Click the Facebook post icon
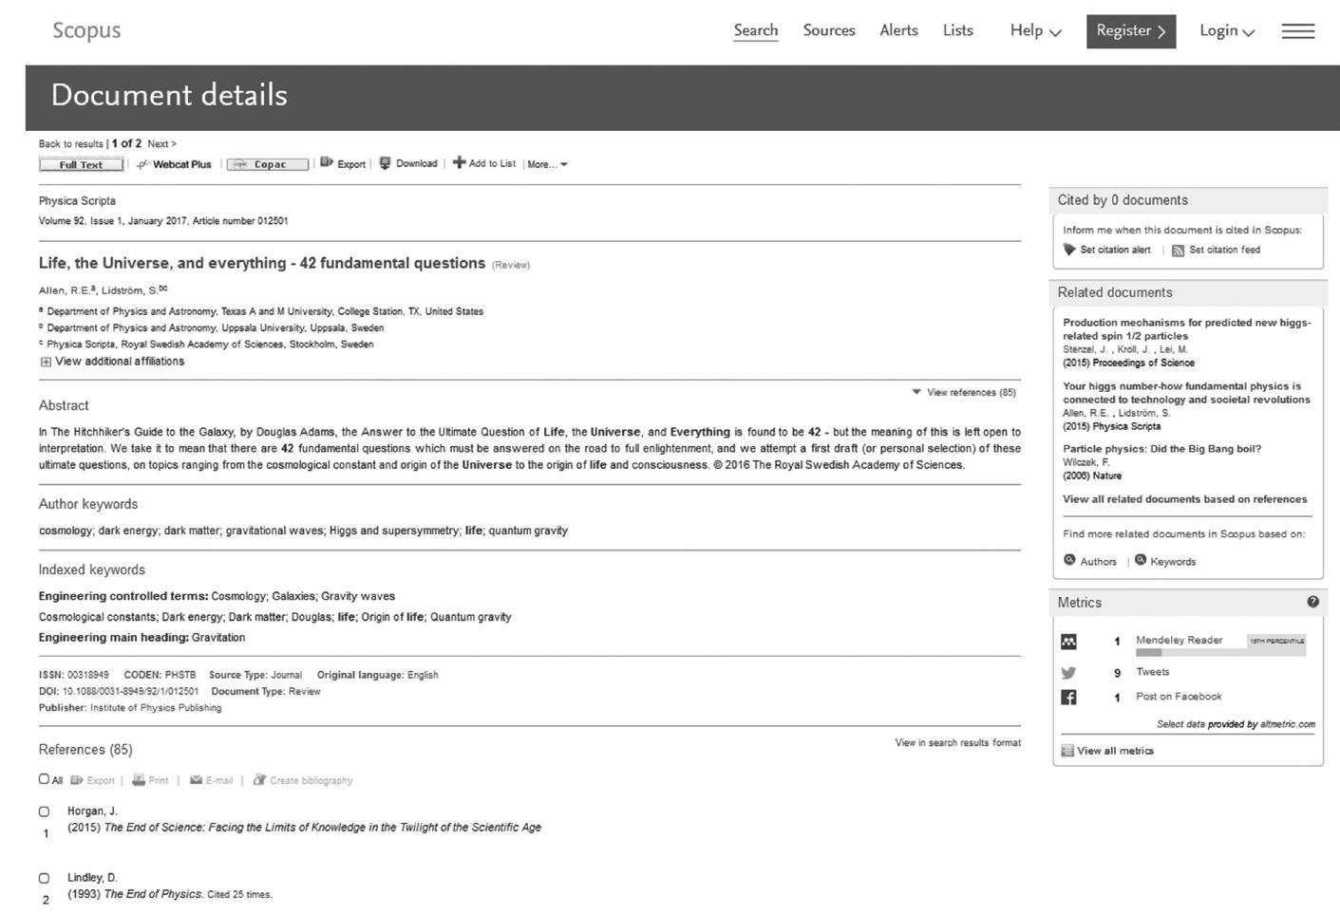Viewport: 1340px width, 914px height. 1068,698
